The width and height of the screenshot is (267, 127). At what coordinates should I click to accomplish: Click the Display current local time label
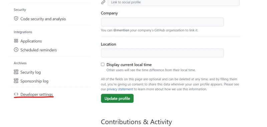point(129,64)
